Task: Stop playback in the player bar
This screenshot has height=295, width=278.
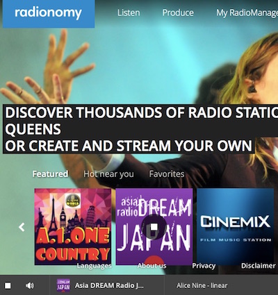Action: click(x=8, y=286)
